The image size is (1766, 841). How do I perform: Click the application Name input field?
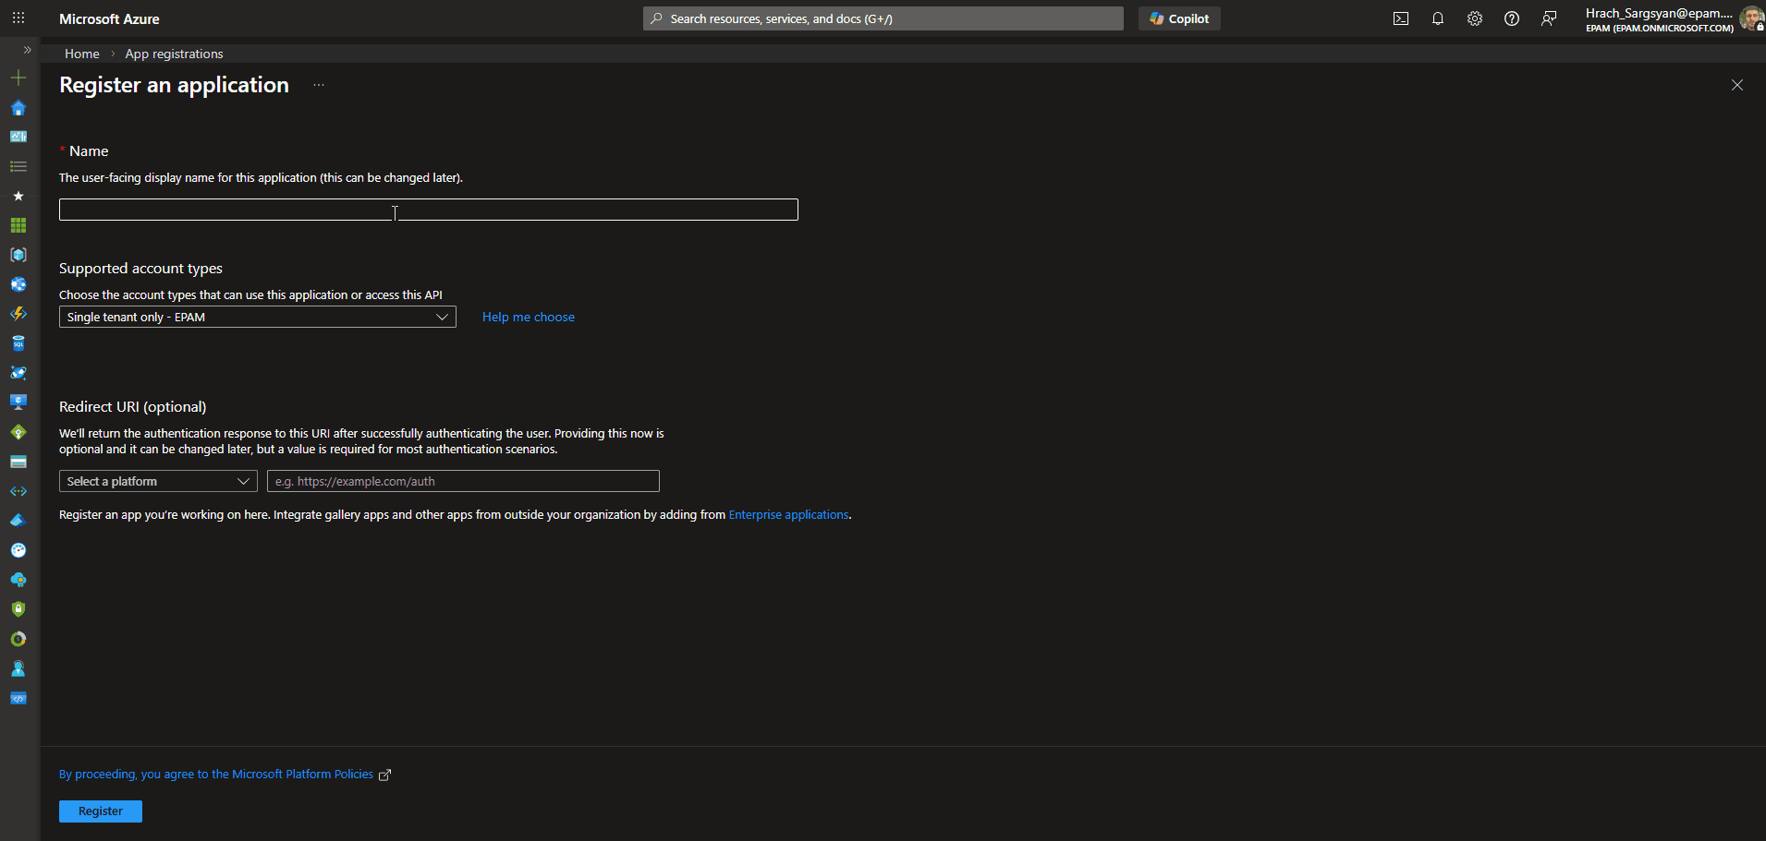click(x=428, y=210)
